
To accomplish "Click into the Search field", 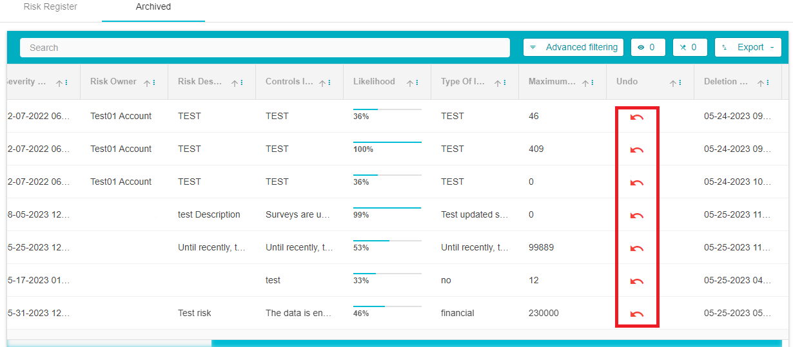I will (264, 48).
